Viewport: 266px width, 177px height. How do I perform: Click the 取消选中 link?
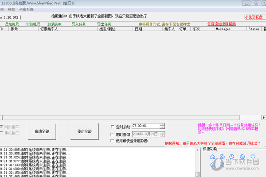click(55, 24)
